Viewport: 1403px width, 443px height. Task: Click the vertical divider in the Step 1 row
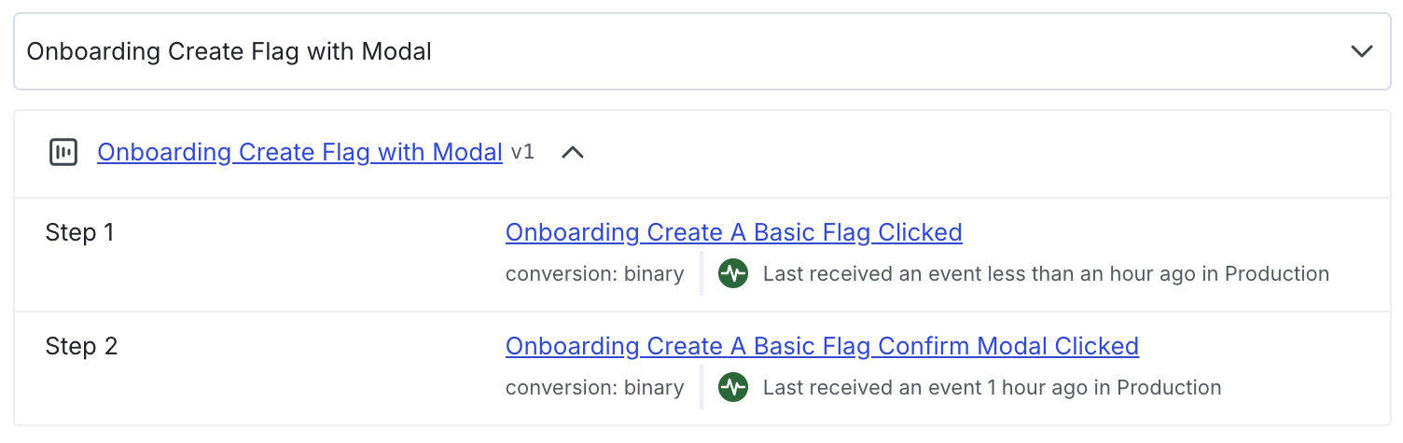701,274
